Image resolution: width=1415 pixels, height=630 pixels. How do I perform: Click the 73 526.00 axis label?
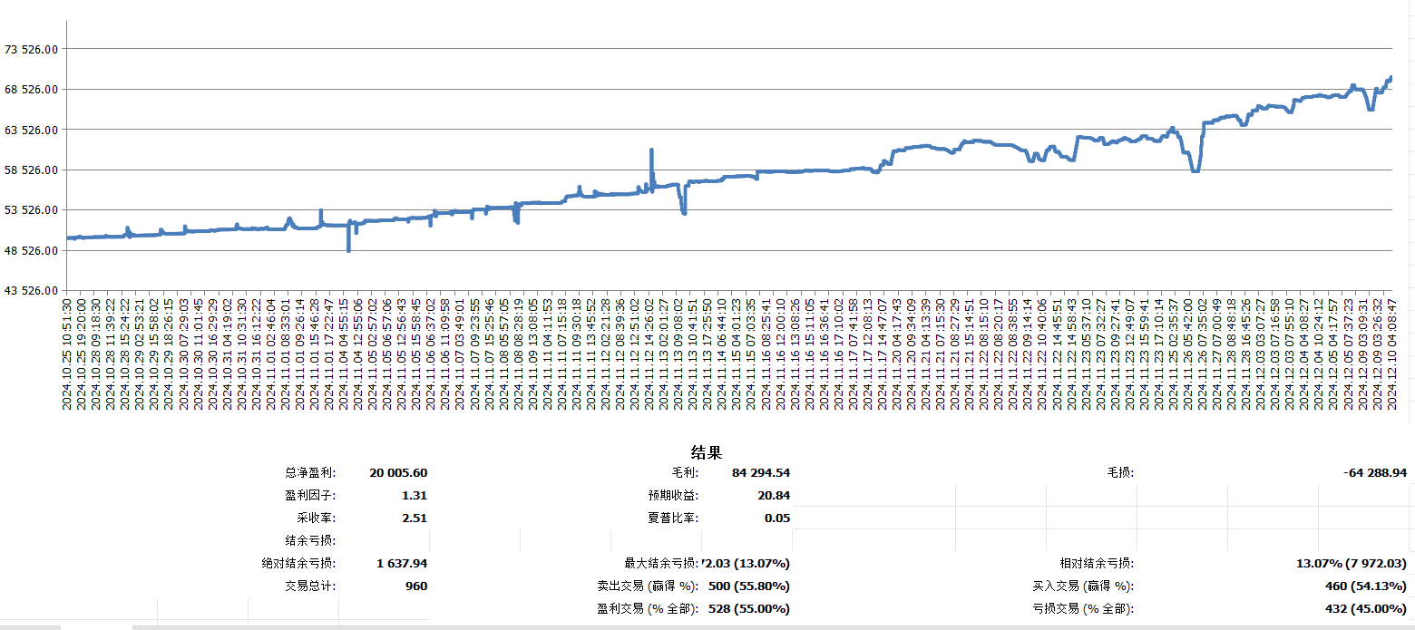pyautogui.click(x=31, y=49)
